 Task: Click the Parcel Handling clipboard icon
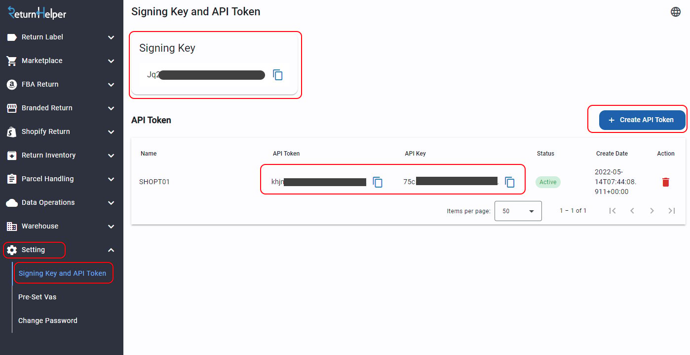point(12,179)
